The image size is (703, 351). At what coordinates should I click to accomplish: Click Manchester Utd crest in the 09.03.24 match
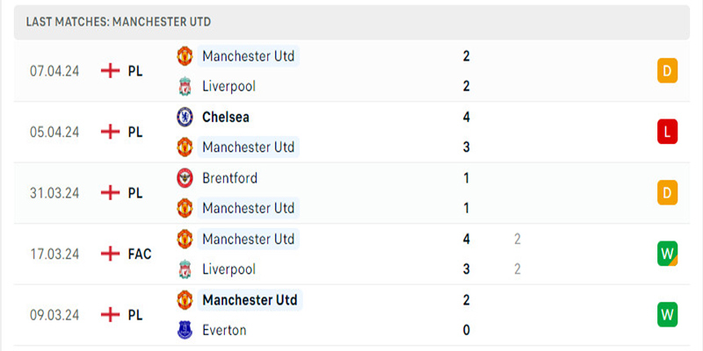tap(185, 300)
